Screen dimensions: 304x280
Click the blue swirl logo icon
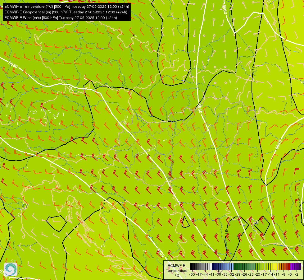pyautogui.click(x=11, y=269)
